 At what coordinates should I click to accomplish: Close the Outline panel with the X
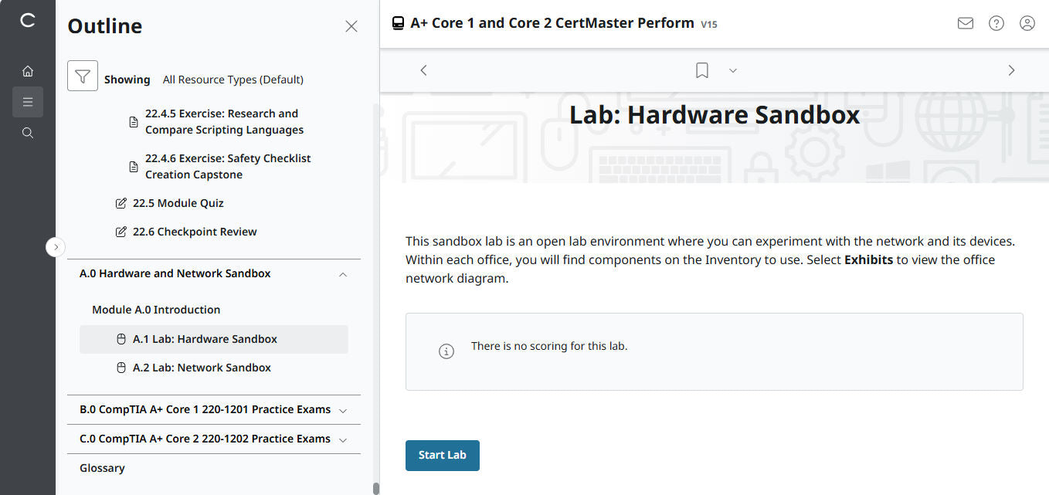pos(351,25)
